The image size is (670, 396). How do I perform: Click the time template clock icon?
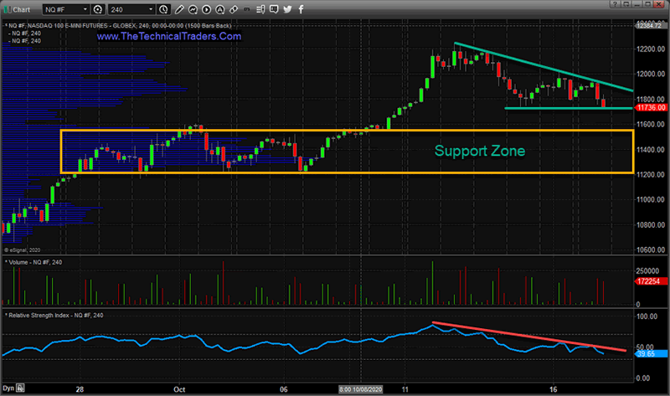[x=163, y=9]
